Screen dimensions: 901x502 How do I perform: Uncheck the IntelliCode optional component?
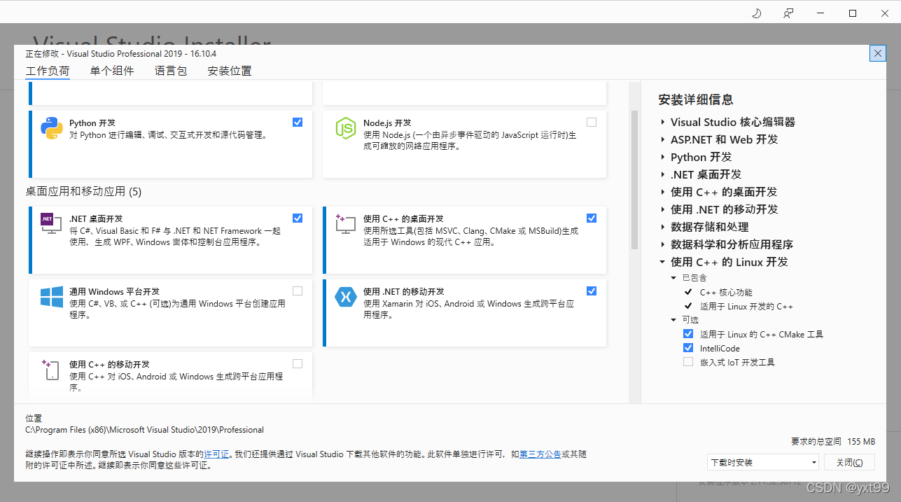click(688, 348)
